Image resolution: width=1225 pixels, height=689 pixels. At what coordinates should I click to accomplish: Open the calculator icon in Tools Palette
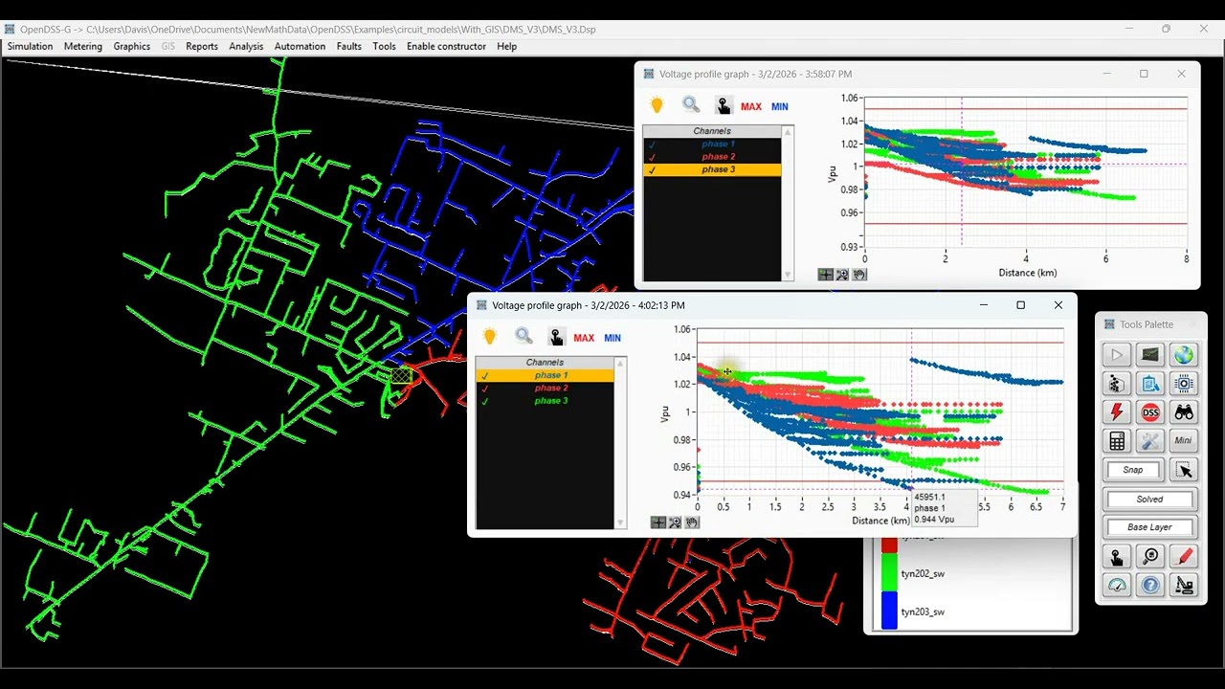pyautogui.click(x=1117, y=441)
